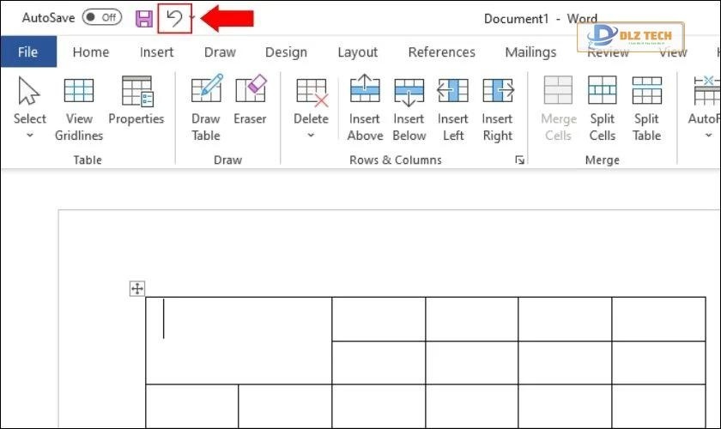721x429 pixels.
Task: Insert a column to the right
Action: pos(497,109)
